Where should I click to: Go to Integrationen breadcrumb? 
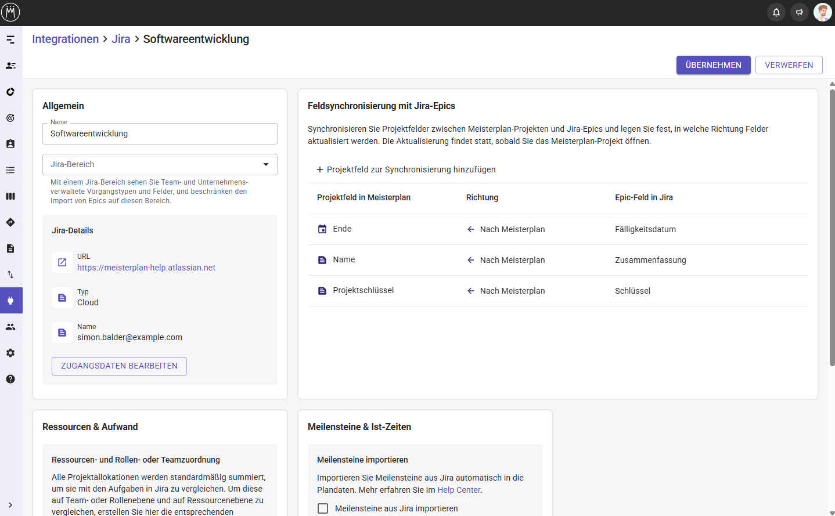(66, 39)
